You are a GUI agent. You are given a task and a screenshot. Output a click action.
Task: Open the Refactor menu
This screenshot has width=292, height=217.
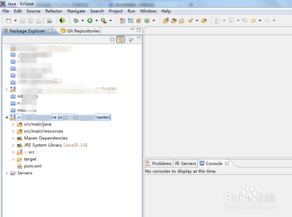pos(54,11)
